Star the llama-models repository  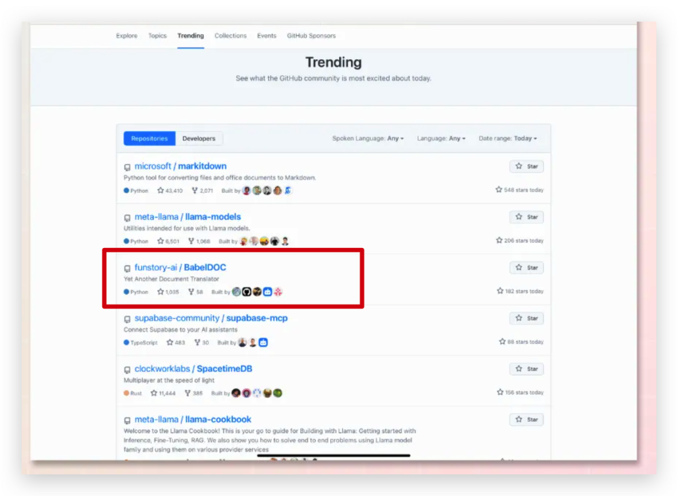click(526, 217)
